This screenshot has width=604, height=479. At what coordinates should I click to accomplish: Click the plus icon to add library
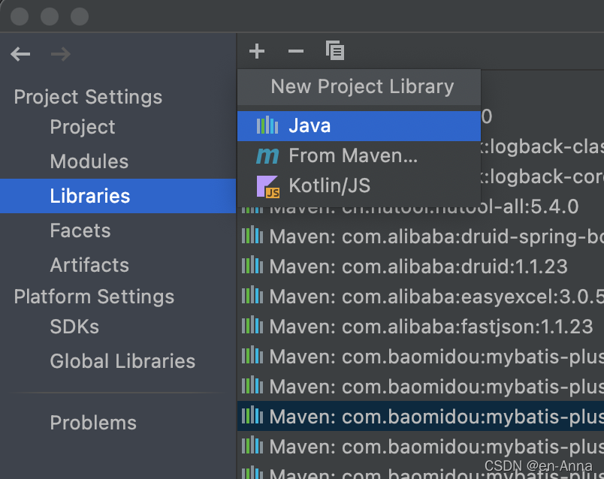coord(257,51)
